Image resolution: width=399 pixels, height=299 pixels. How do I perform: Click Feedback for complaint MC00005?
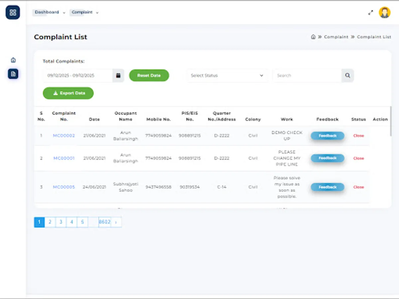327,187
